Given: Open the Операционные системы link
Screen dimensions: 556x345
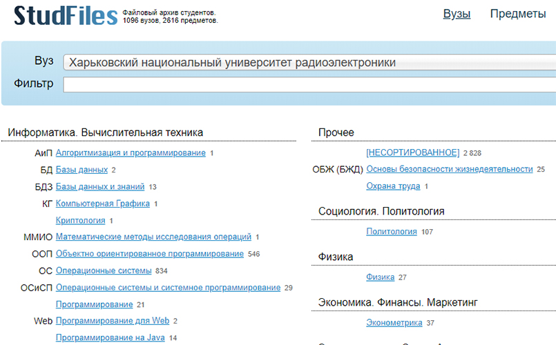Looking at the screenshot, I should point(104,270).
